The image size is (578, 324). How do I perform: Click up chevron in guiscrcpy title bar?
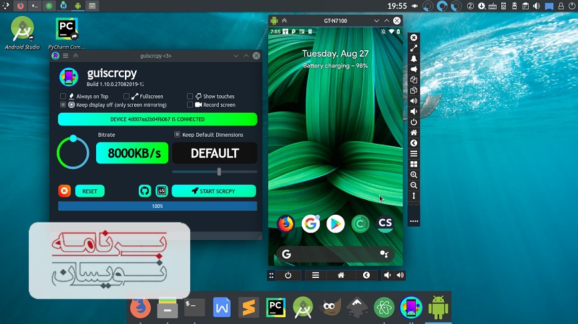[246, 56]
